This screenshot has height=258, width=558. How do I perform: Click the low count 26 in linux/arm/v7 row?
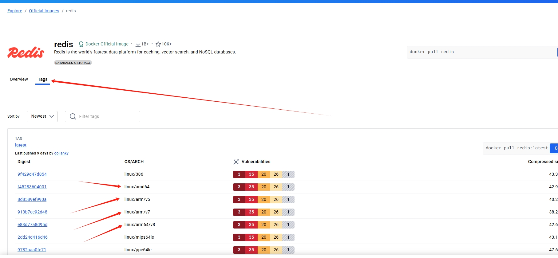coord(276,212)
